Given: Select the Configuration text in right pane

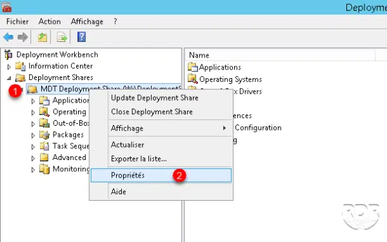Looking at the screenshot, I should click(258, 128).
